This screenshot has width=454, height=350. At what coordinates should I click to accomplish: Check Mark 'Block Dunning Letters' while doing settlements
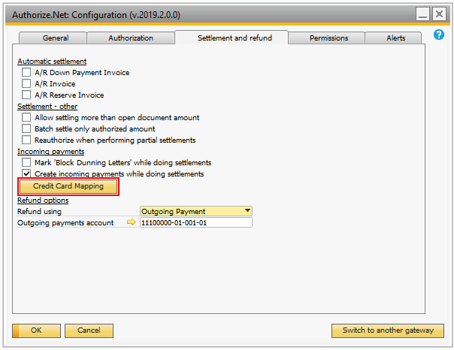coord(26,162)
